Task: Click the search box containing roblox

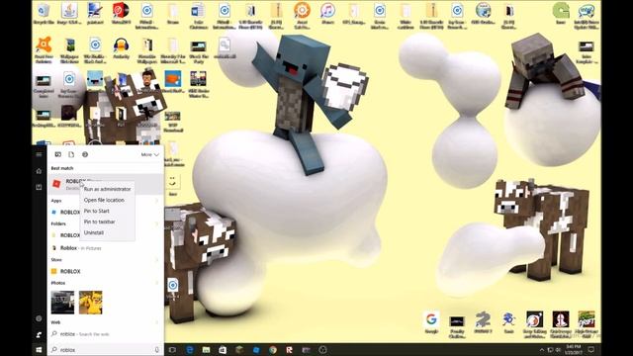Action: pyautogui.click(x=106, y=349)
